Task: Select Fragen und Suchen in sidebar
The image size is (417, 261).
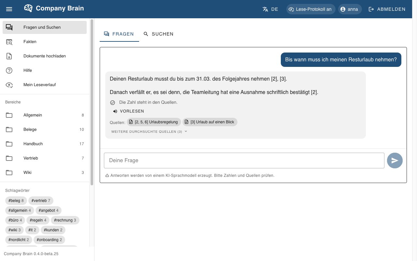Action: 45,27
